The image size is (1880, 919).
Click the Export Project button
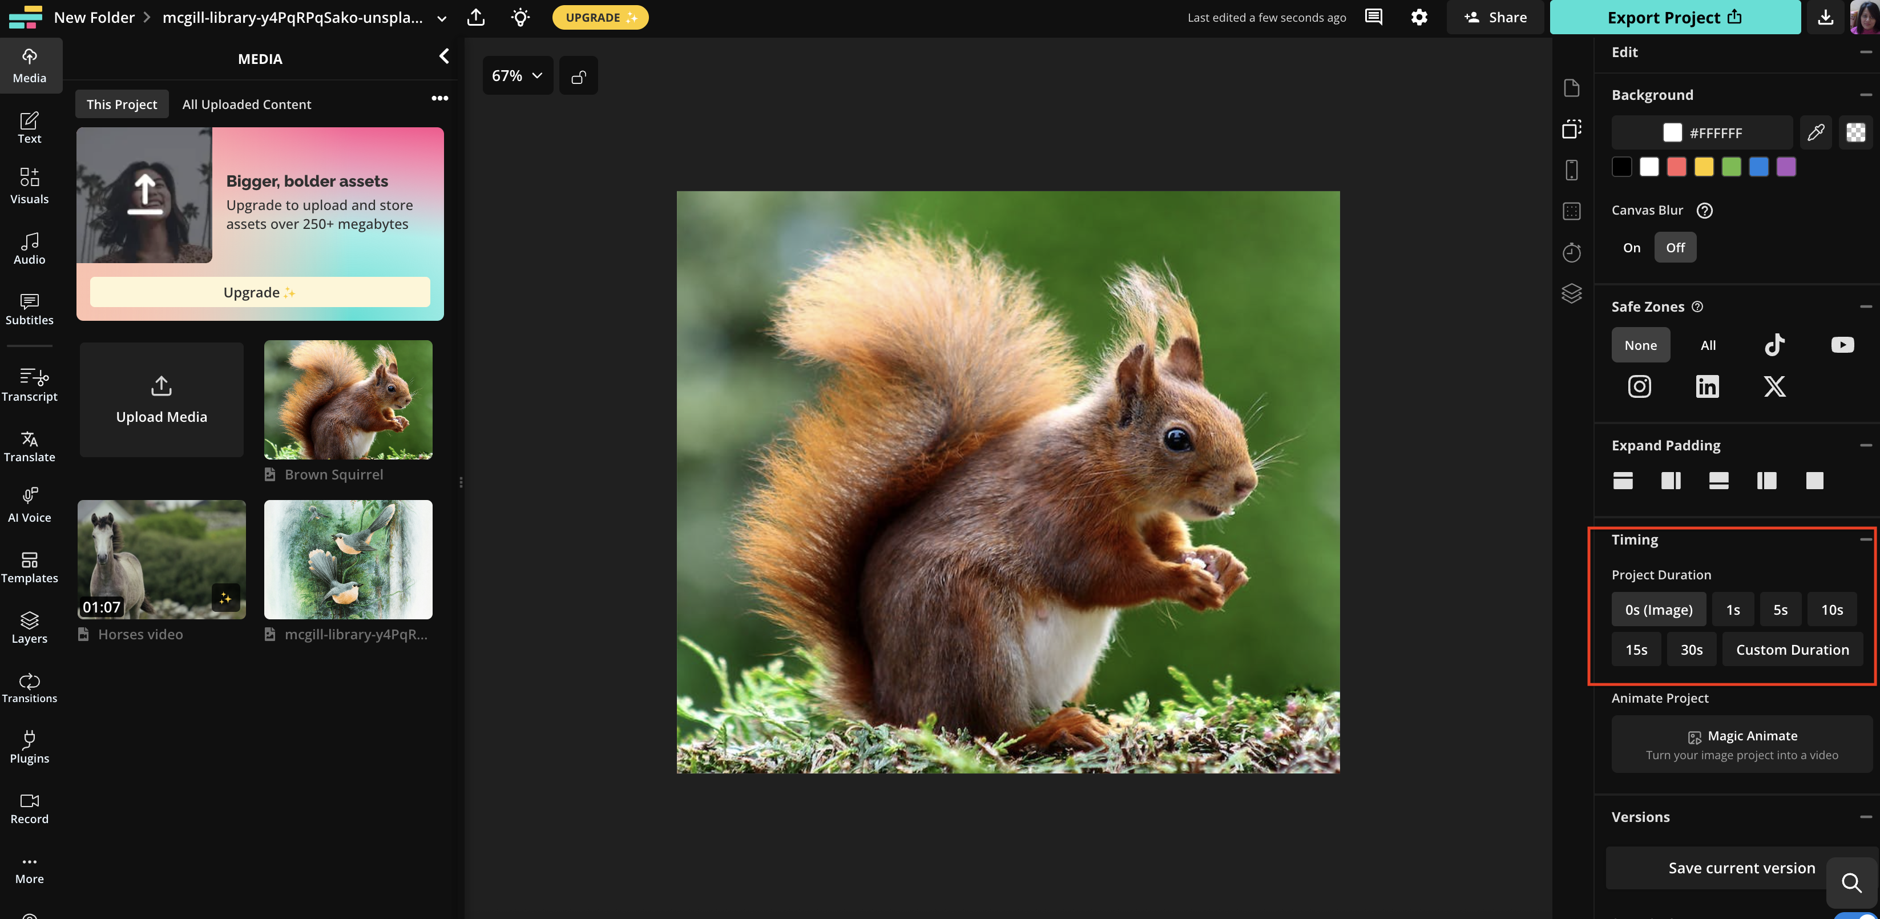coord(1674,18)
